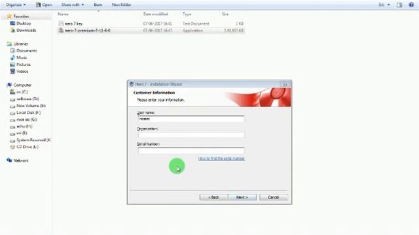This screenshot has height=235, width=419.
Task: Click the Organization input field
Action: (x=191, y=135)
